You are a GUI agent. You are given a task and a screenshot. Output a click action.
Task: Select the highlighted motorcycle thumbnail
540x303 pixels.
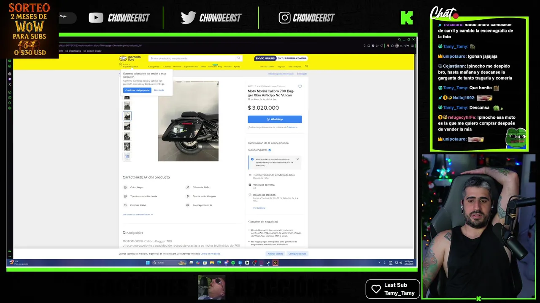[127, 115]
